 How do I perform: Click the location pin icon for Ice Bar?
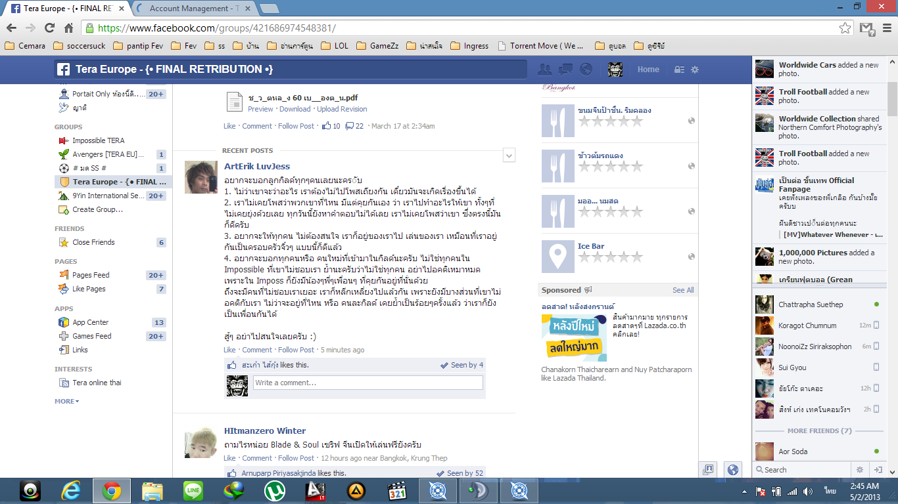(557, 257)
